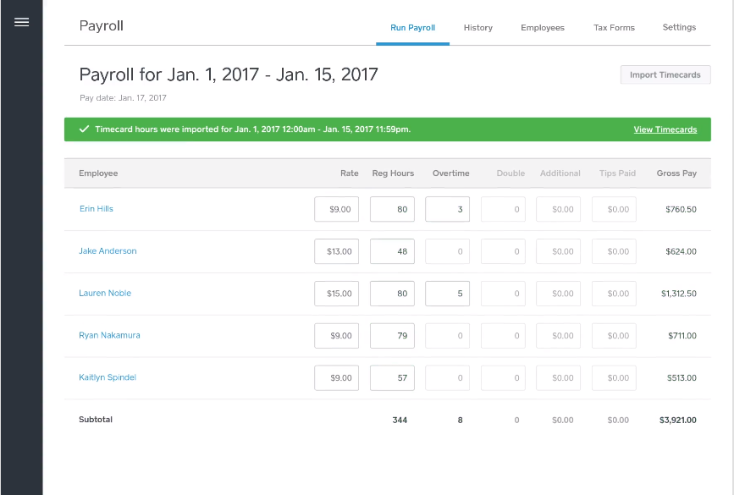Switch to the History tab
Viewport: 734px width, 495px height.
click(477, 27)
